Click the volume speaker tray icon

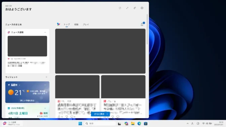pos(207,124)
